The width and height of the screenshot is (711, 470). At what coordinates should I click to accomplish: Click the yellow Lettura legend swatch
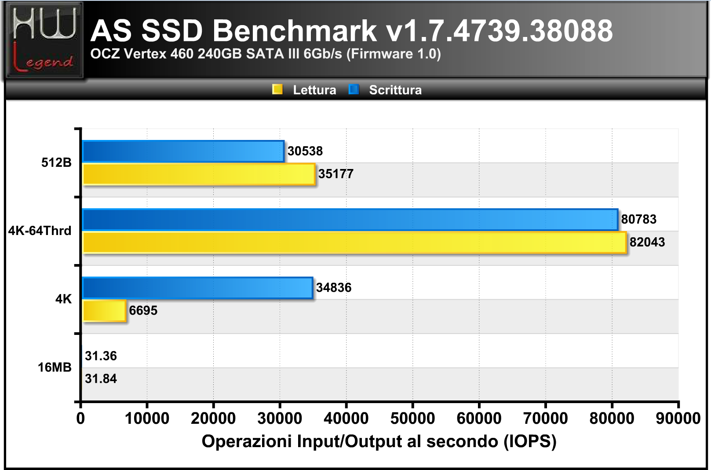point(277,89)
